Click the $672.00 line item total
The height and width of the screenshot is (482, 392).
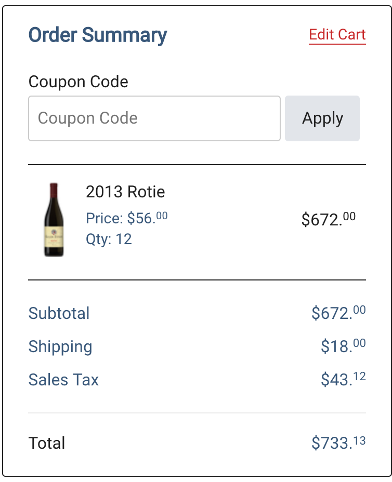pos(328,219)
